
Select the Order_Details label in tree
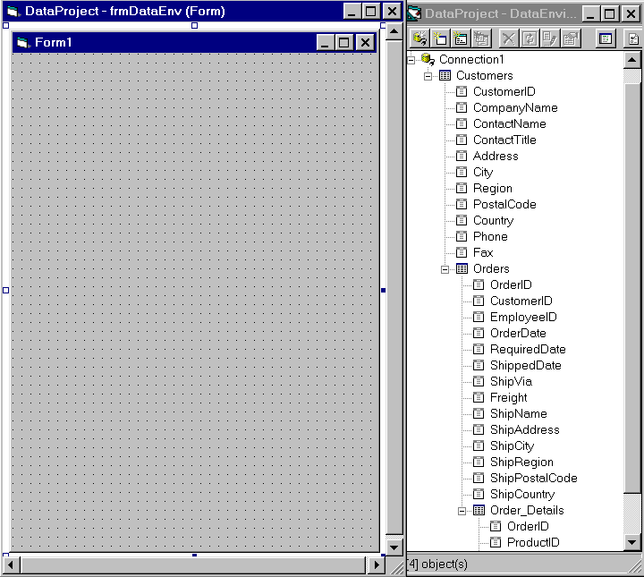pos(527,510)
